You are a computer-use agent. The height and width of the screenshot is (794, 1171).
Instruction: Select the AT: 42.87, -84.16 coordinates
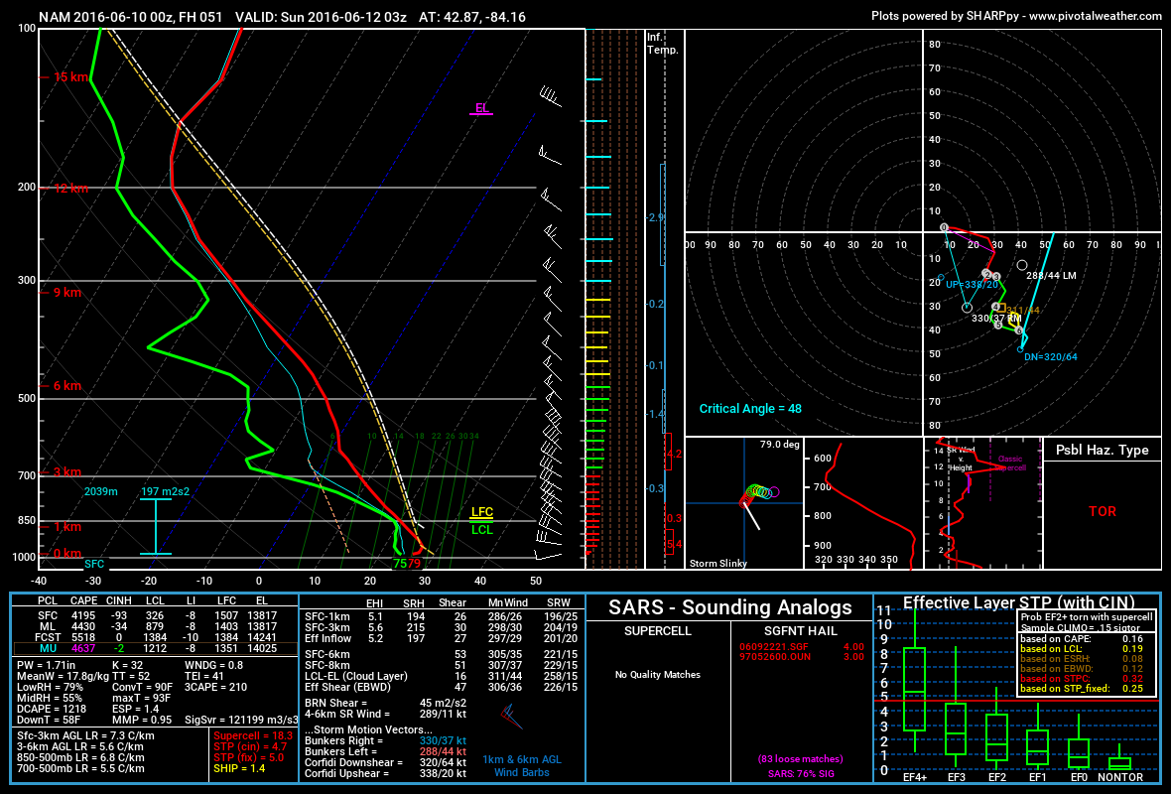click(x=472, y=17)
